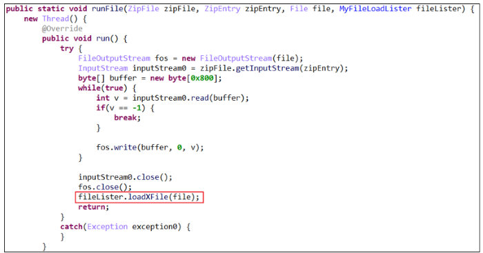
Task: Click the 'try {' keyword line
Action: click(71, 48)
